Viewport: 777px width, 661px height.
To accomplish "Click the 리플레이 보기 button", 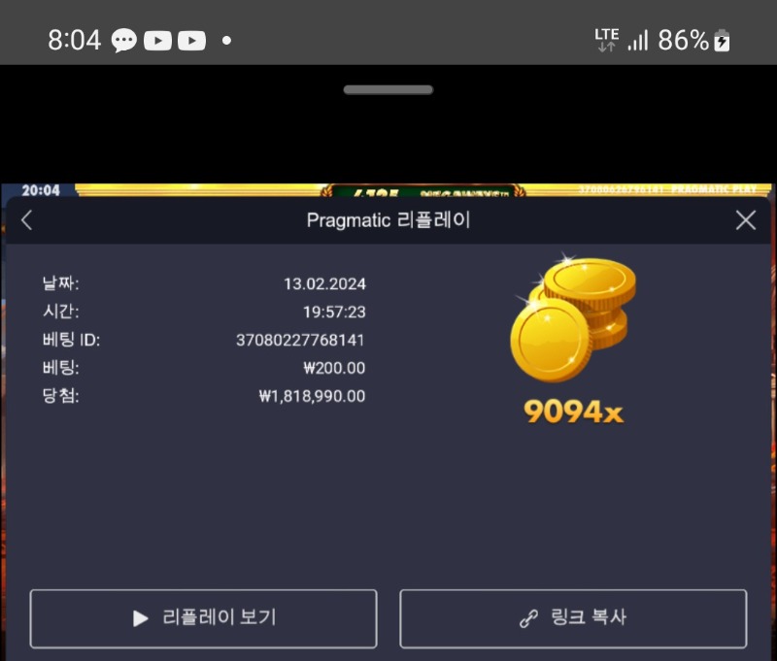I will (x=203, y=619).
